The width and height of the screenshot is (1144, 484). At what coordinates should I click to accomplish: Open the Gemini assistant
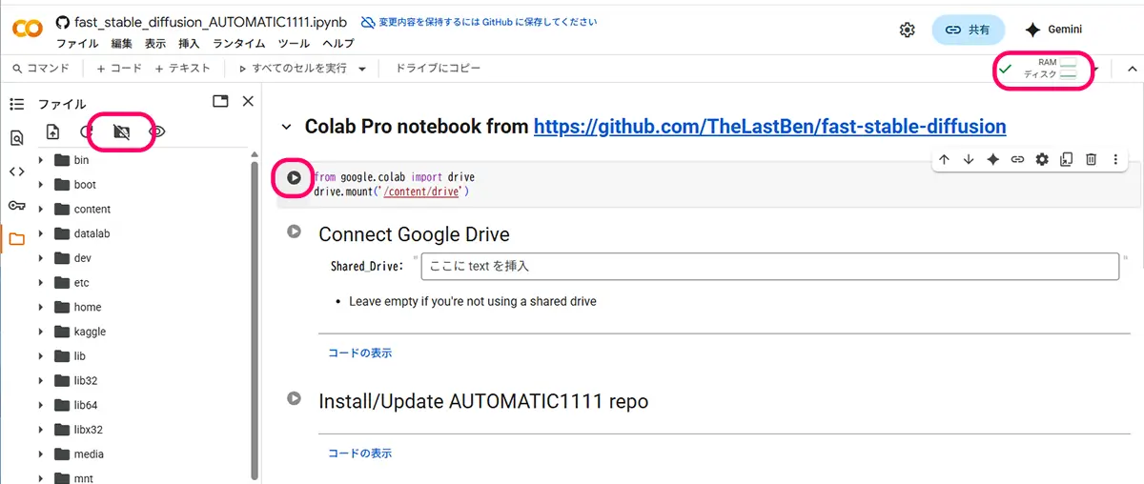1053,30
